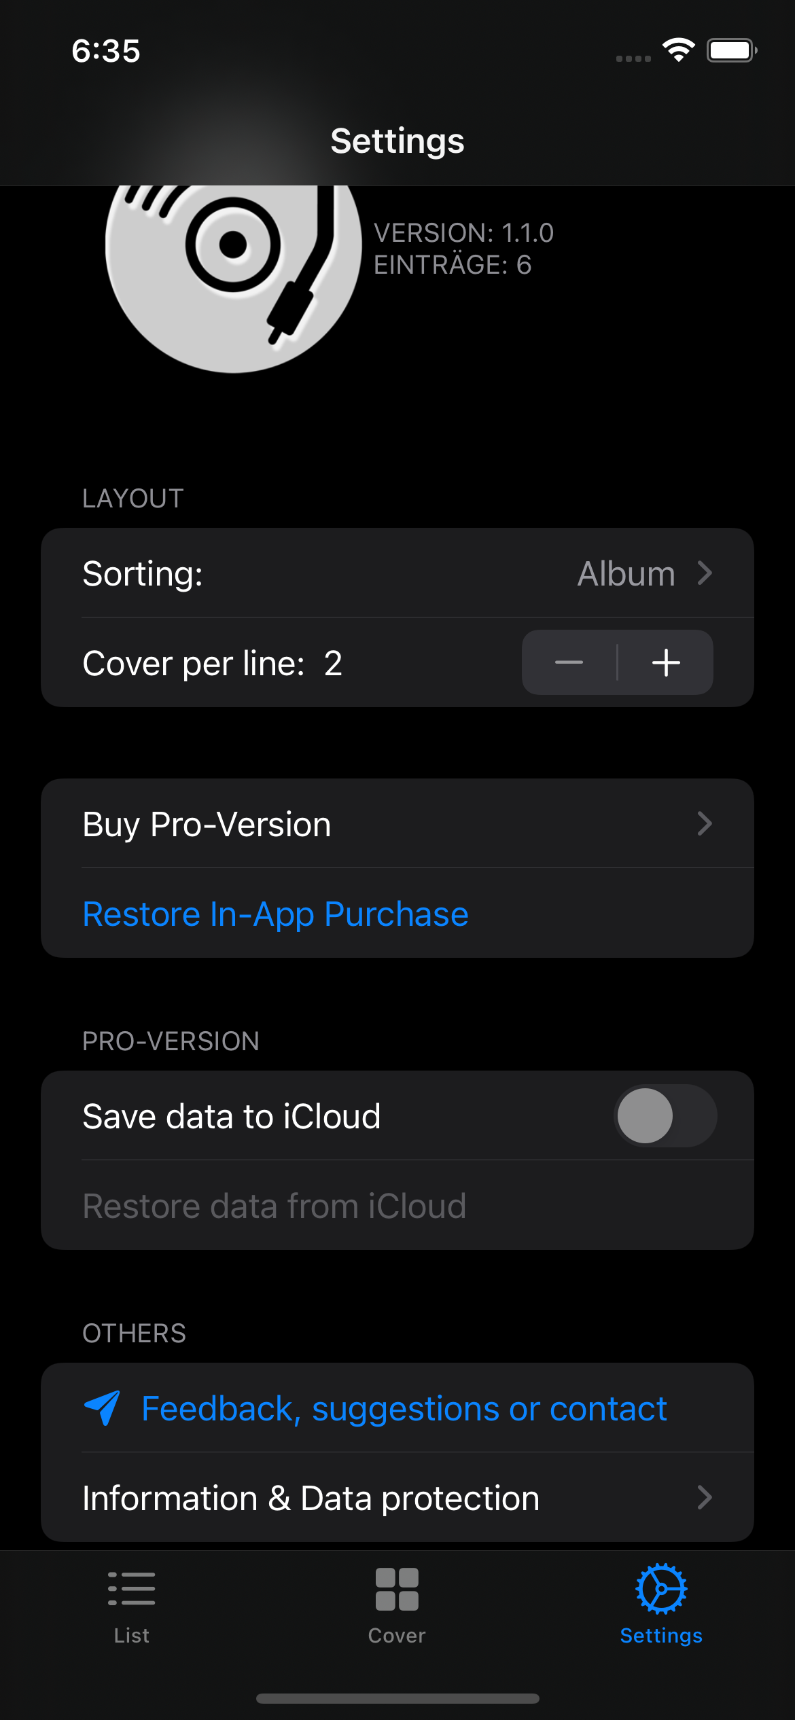This screenshot has height=1720, width=795.
Task: Tap the battery indicator icon
Action: [731, 50]
